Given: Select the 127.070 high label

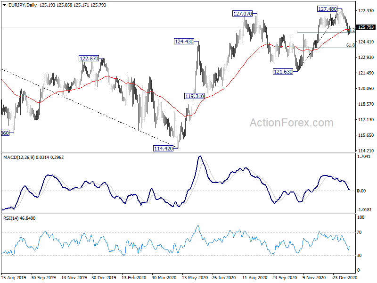Looking at the screenshot, I should click(x=243, y=14).
